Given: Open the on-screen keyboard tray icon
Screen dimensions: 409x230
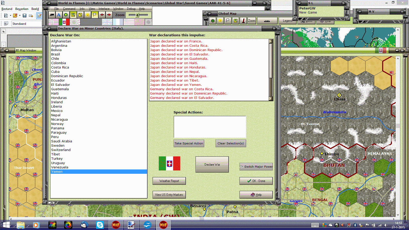Looking at the screenshot, I should click(x=315, y=225).
